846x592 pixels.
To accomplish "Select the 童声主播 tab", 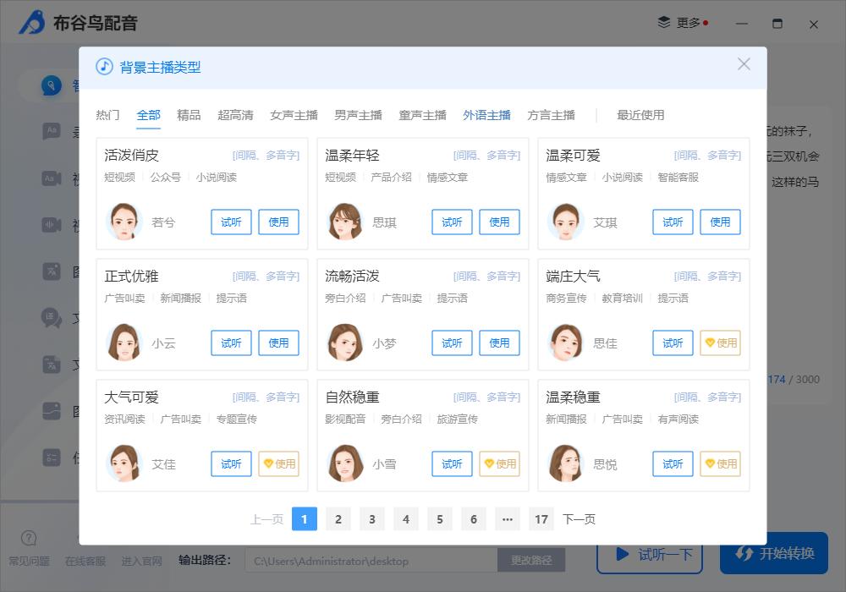I will [x=422, y=115].
